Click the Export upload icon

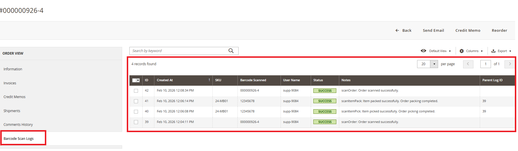coord(493,51)
